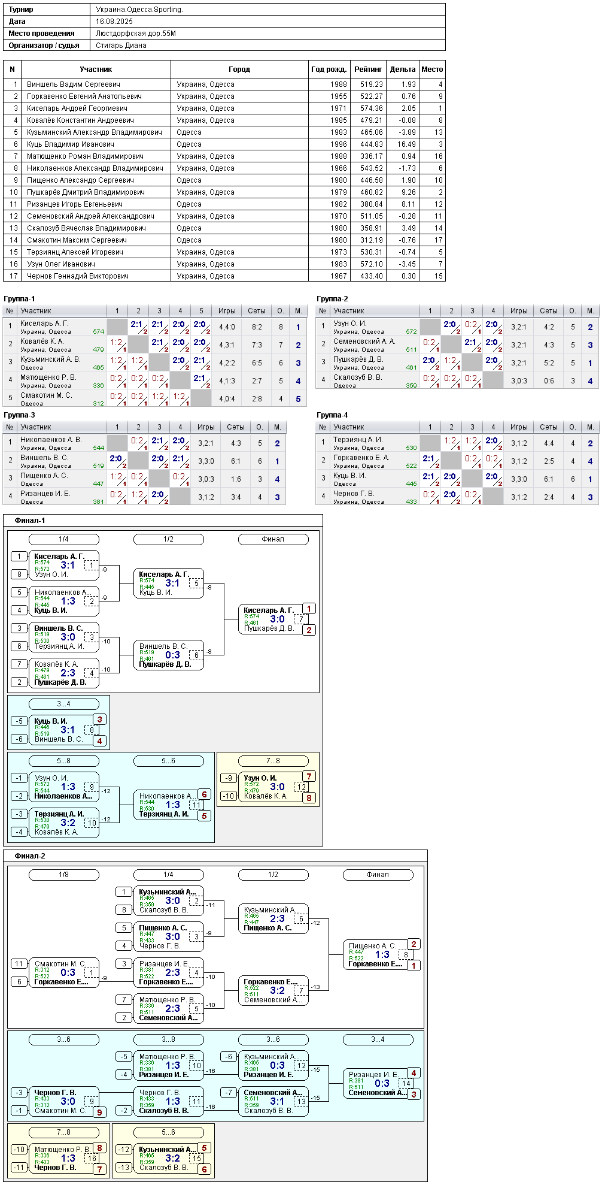Click seed number 11 box for Смакотин
Screen dimensions: 605x1185
coord(19,964)
